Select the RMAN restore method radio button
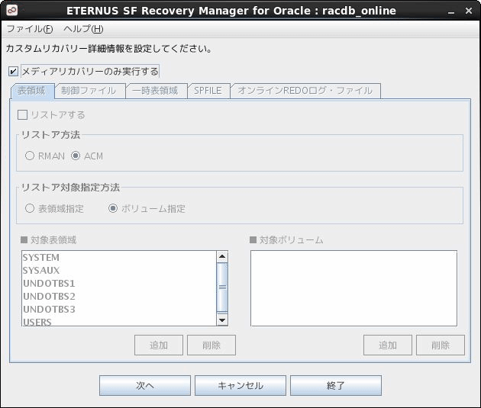This screenshot has width=481, height=408. (30, 156)
